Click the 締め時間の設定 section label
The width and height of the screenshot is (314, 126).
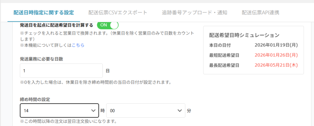35,99
